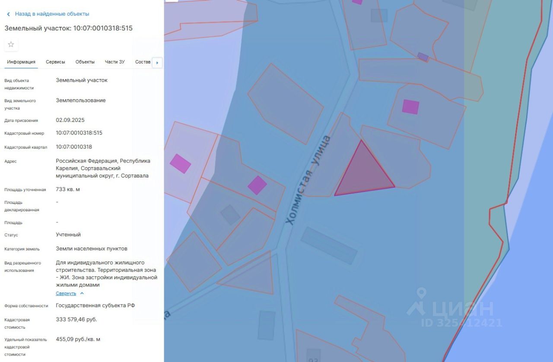Go back to found objects list
This screenshot has height=362, width=553.
[52, 14]
